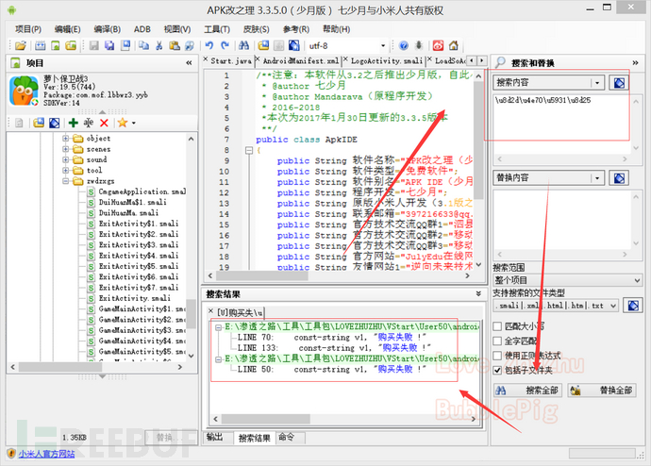
Task: Click the blue button beside file types combo
Action: click(633, 306)
